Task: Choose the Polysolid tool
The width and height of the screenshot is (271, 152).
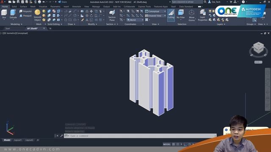Action: [25, 11]
